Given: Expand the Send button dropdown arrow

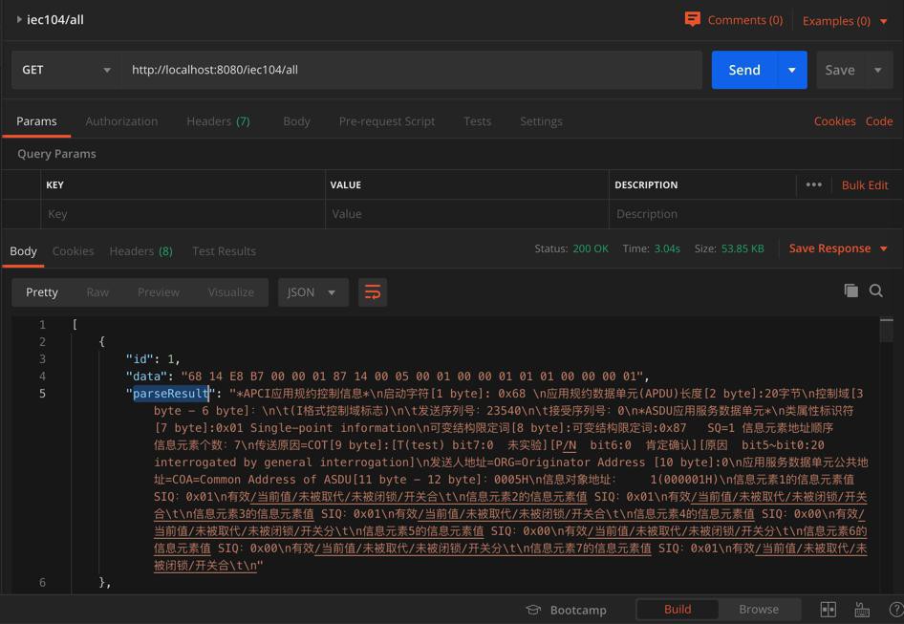Looking at the screenshot, I should coord(791,70).
